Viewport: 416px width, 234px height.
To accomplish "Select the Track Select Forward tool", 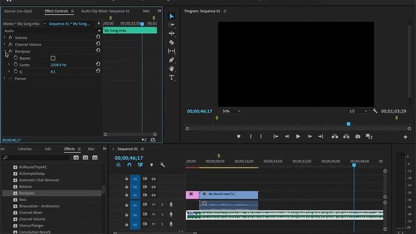I will coord(172,25).
